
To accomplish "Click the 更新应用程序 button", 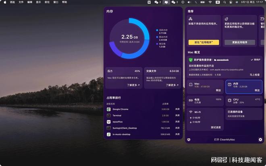I will coord(240,42).
